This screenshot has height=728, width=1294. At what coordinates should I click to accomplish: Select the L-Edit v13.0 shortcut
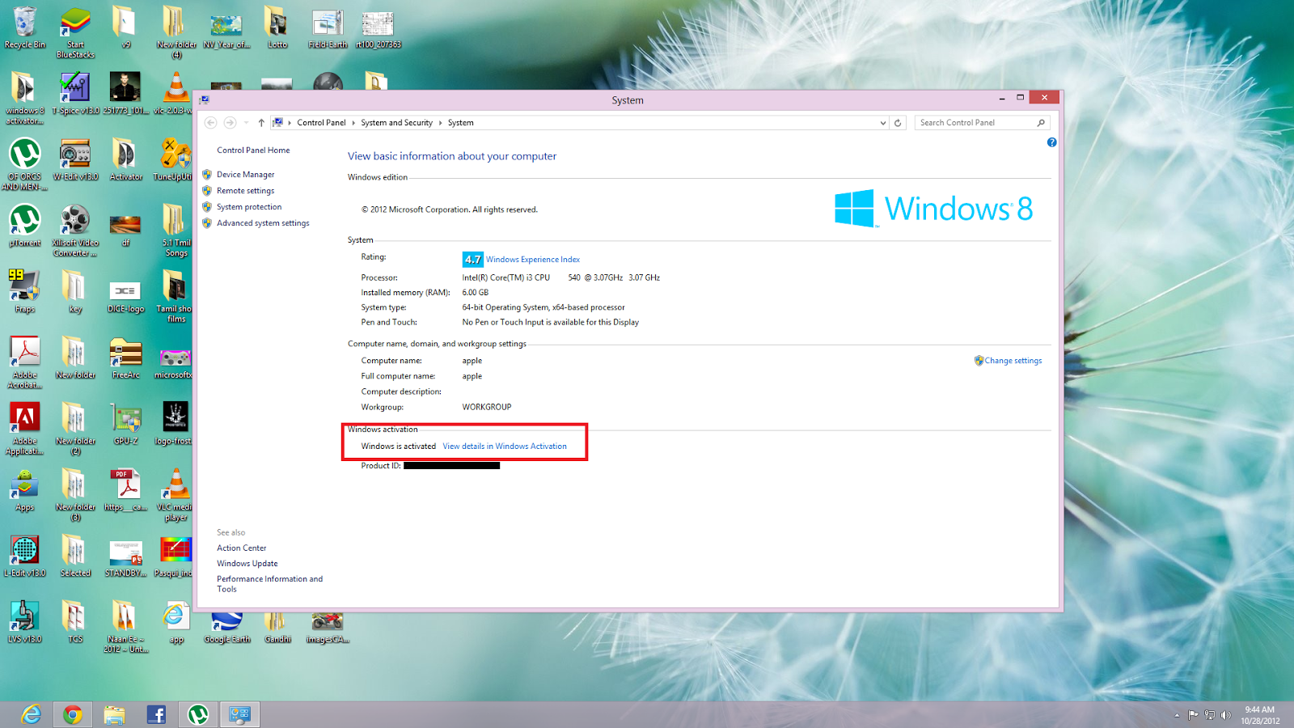[x=25, y=556]
